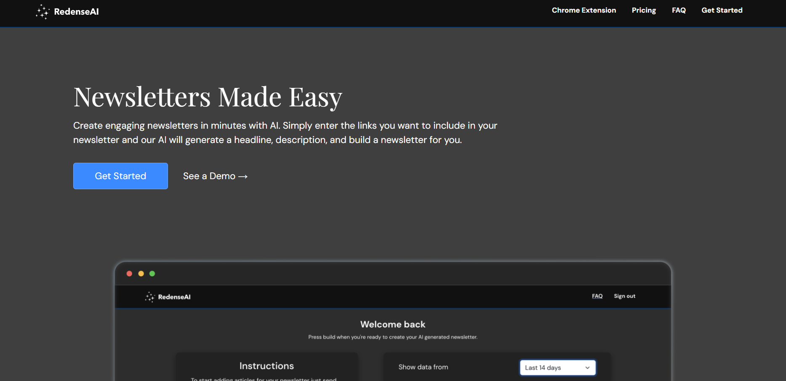The width and height of the screenshot is (786, 381).
Task: Click the green dot in the demo window
Action: tap(152, 274)
